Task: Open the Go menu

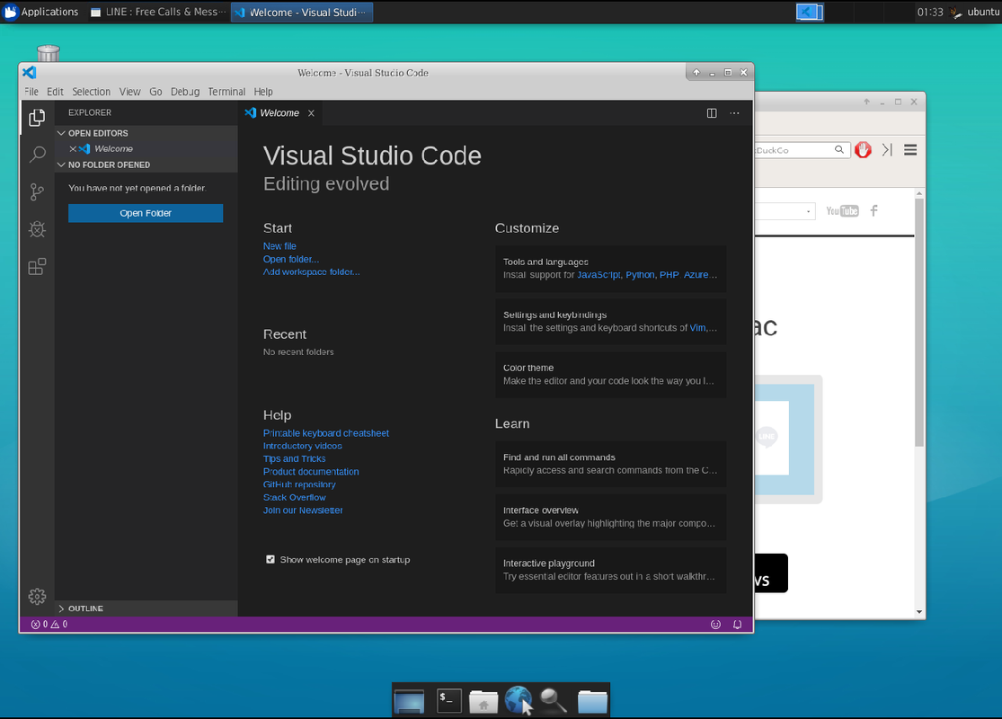Action: [x=155, y=92]
